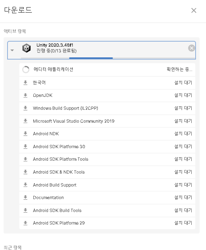Select the Documentation module label

pos(48,198)
